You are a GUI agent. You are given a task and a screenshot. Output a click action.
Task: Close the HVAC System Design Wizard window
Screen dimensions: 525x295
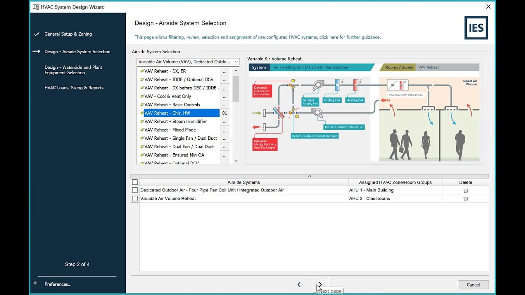click(x=488, y=7)
